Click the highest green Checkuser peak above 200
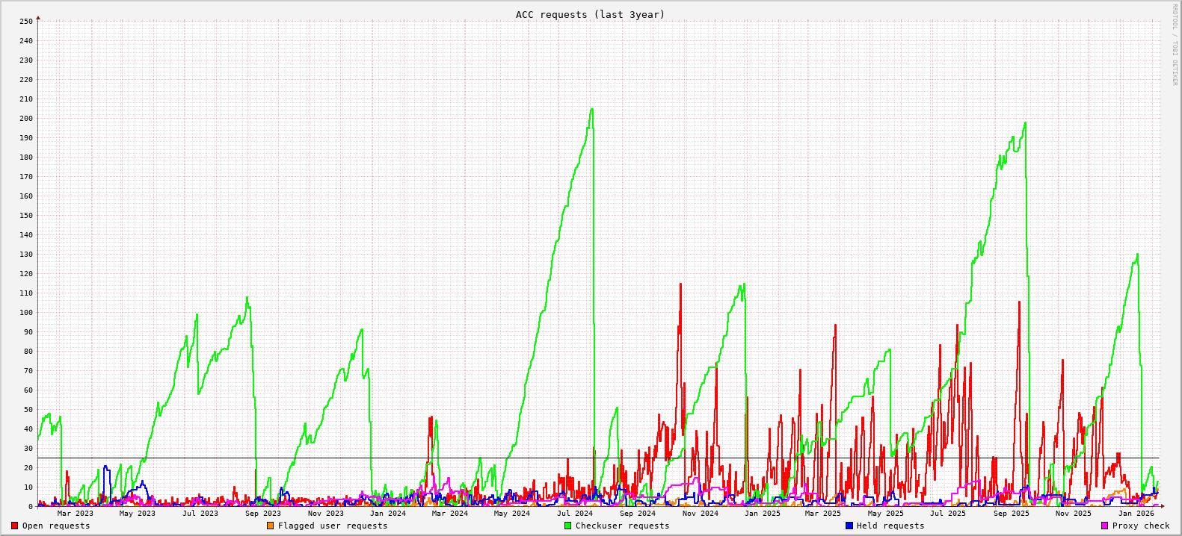Screen dimensions: 1182x536 [x=592, y=110]
